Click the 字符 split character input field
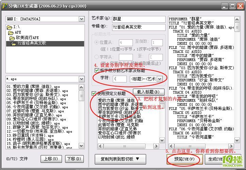This screenshot has width=246, height=170. (x=120, y=79)
